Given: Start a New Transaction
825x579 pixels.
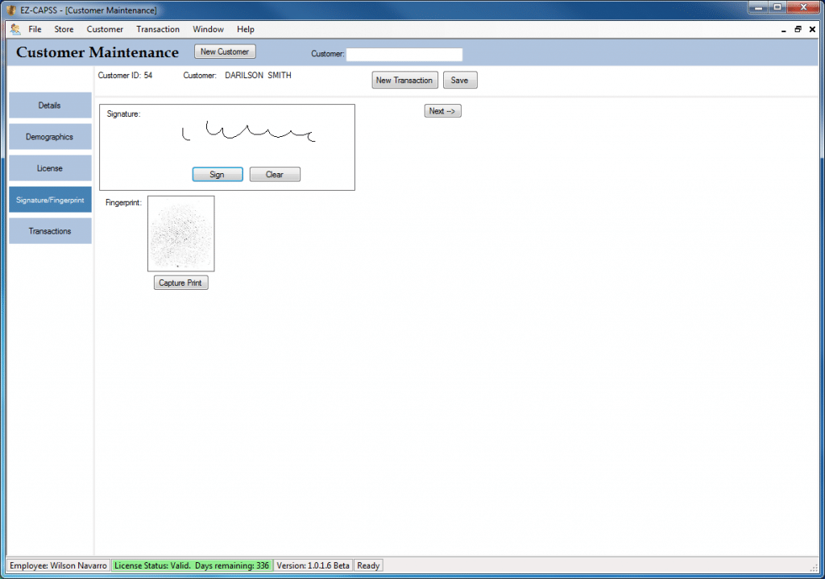Looking at the screenshot, I should (x=404, y=81).
